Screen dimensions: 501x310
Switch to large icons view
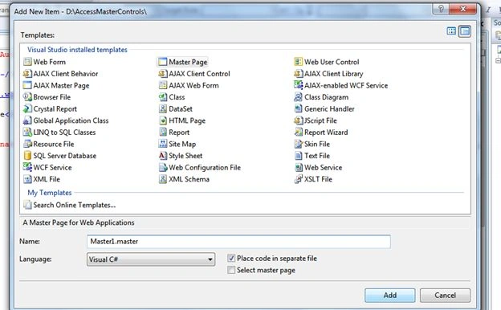(x=451, y=31)
